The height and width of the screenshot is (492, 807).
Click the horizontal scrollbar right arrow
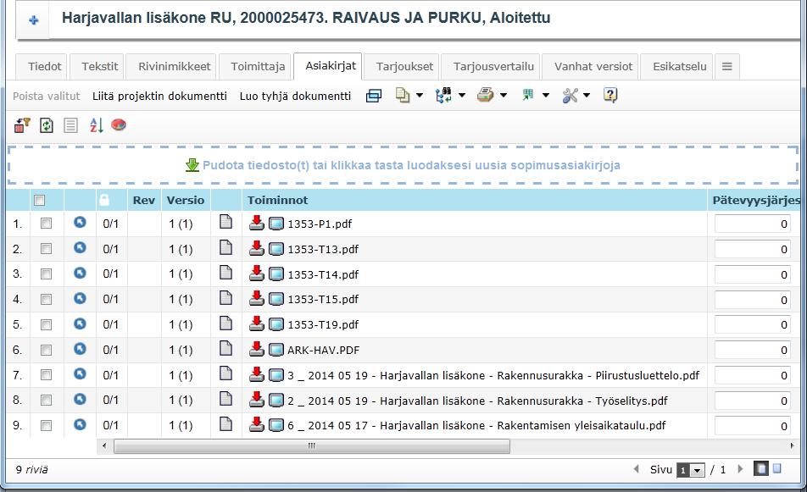tap(792, 445)
